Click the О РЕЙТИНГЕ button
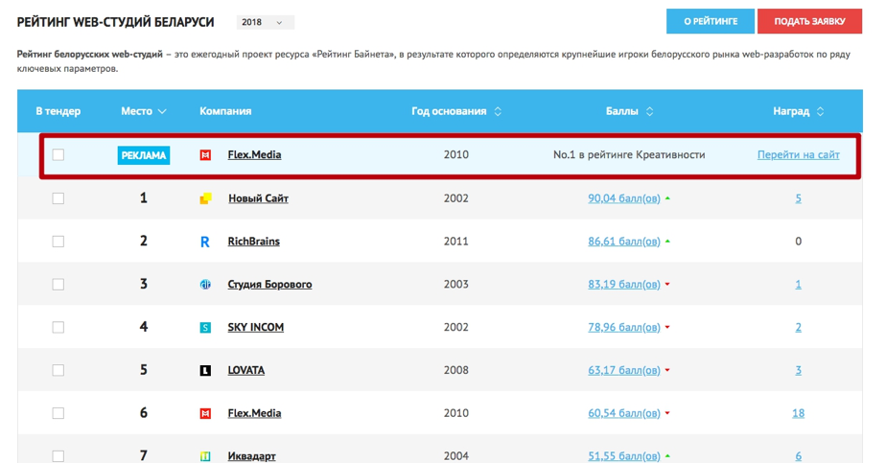 point(711,21)
